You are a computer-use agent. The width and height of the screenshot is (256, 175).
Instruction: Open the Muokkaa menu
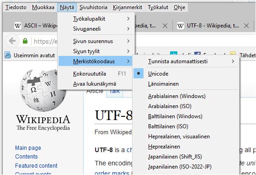point(43,7)
